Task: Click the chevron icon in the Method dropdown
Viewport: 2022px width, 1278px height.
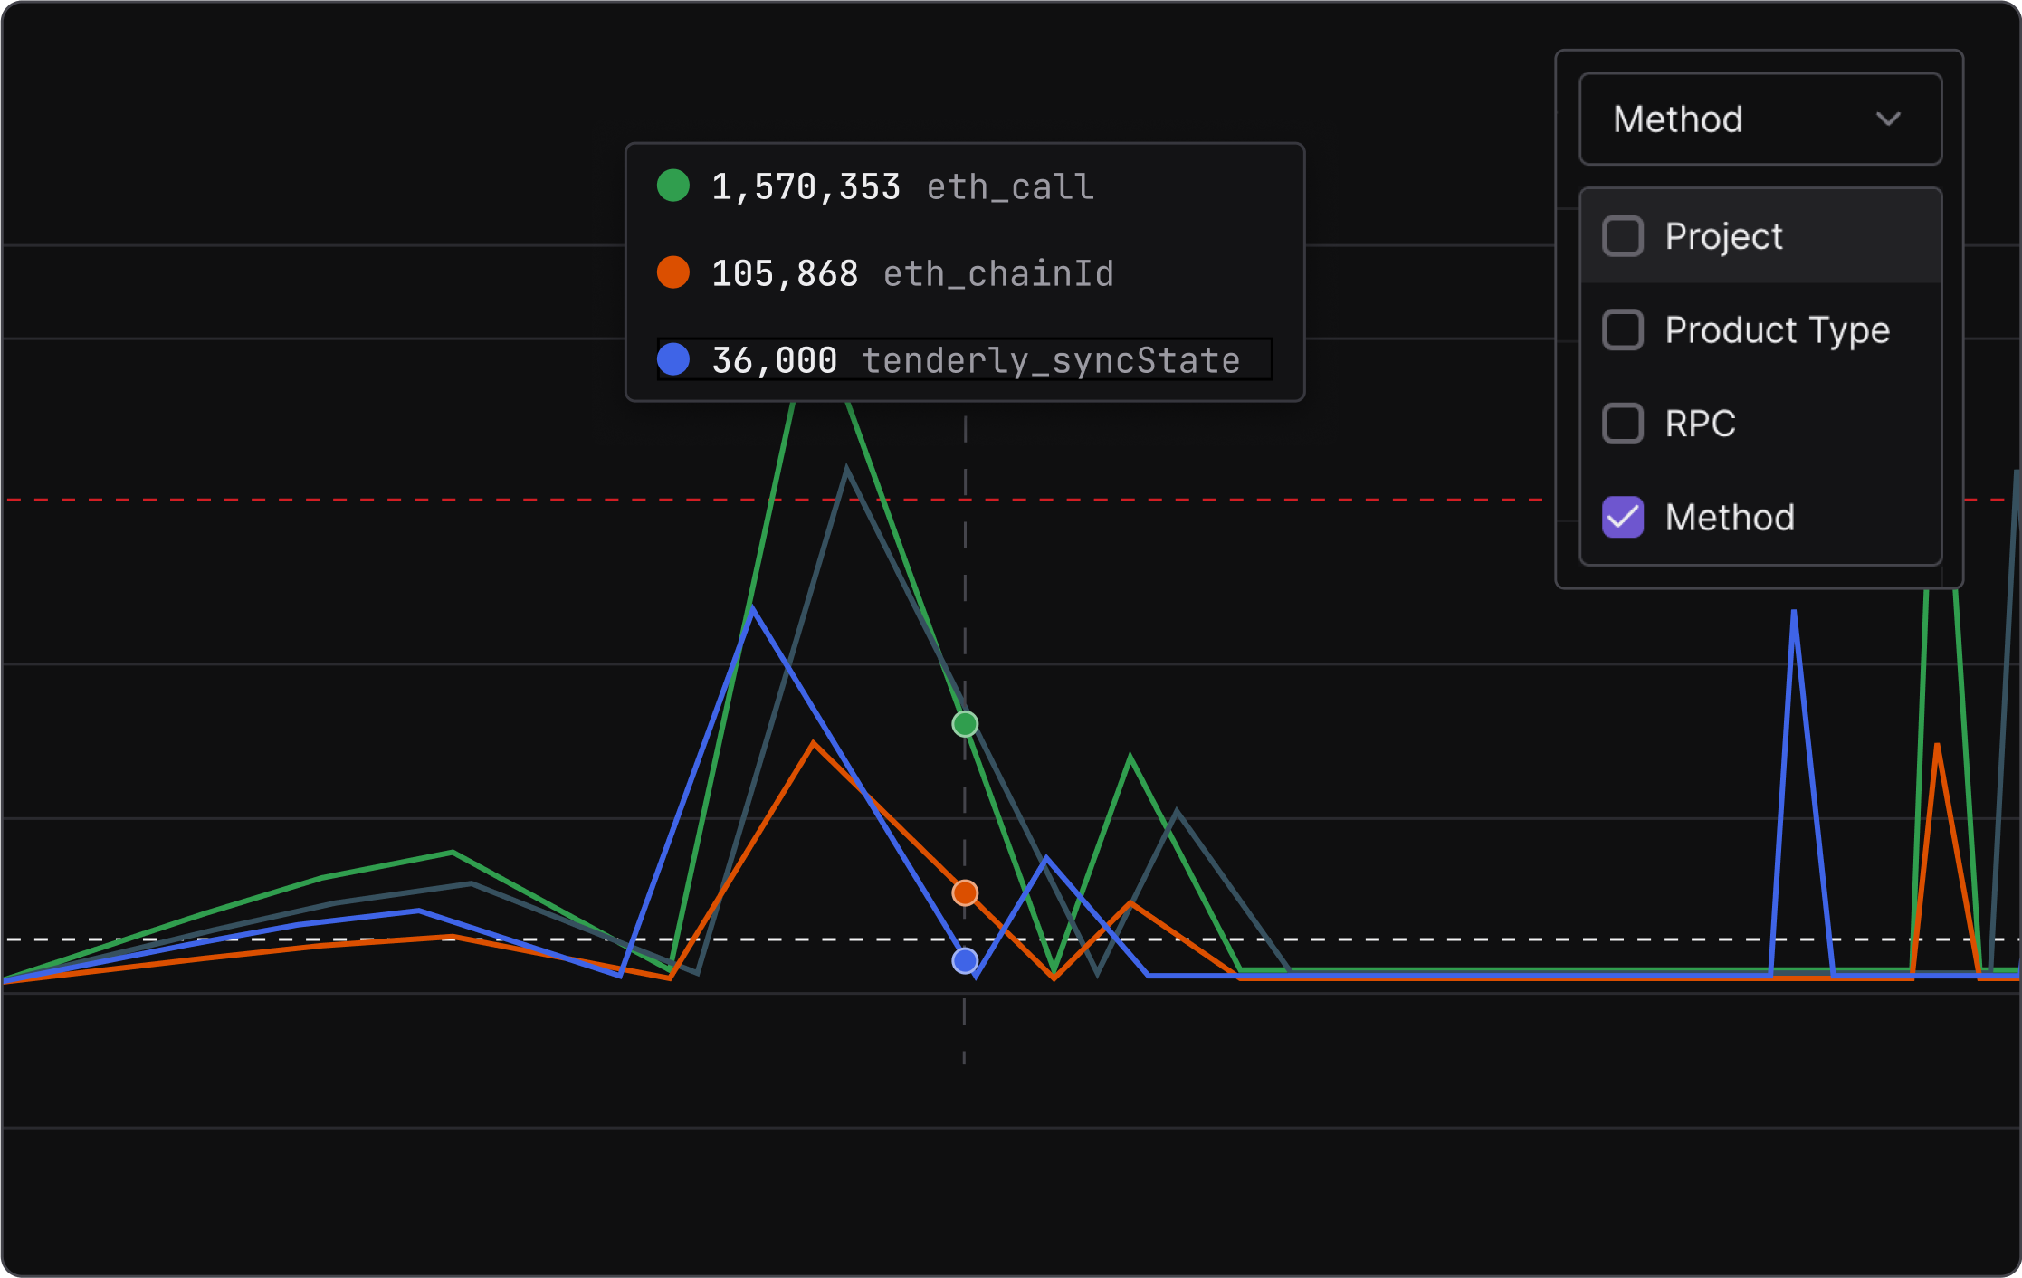Action: [x=1889, y=119]
